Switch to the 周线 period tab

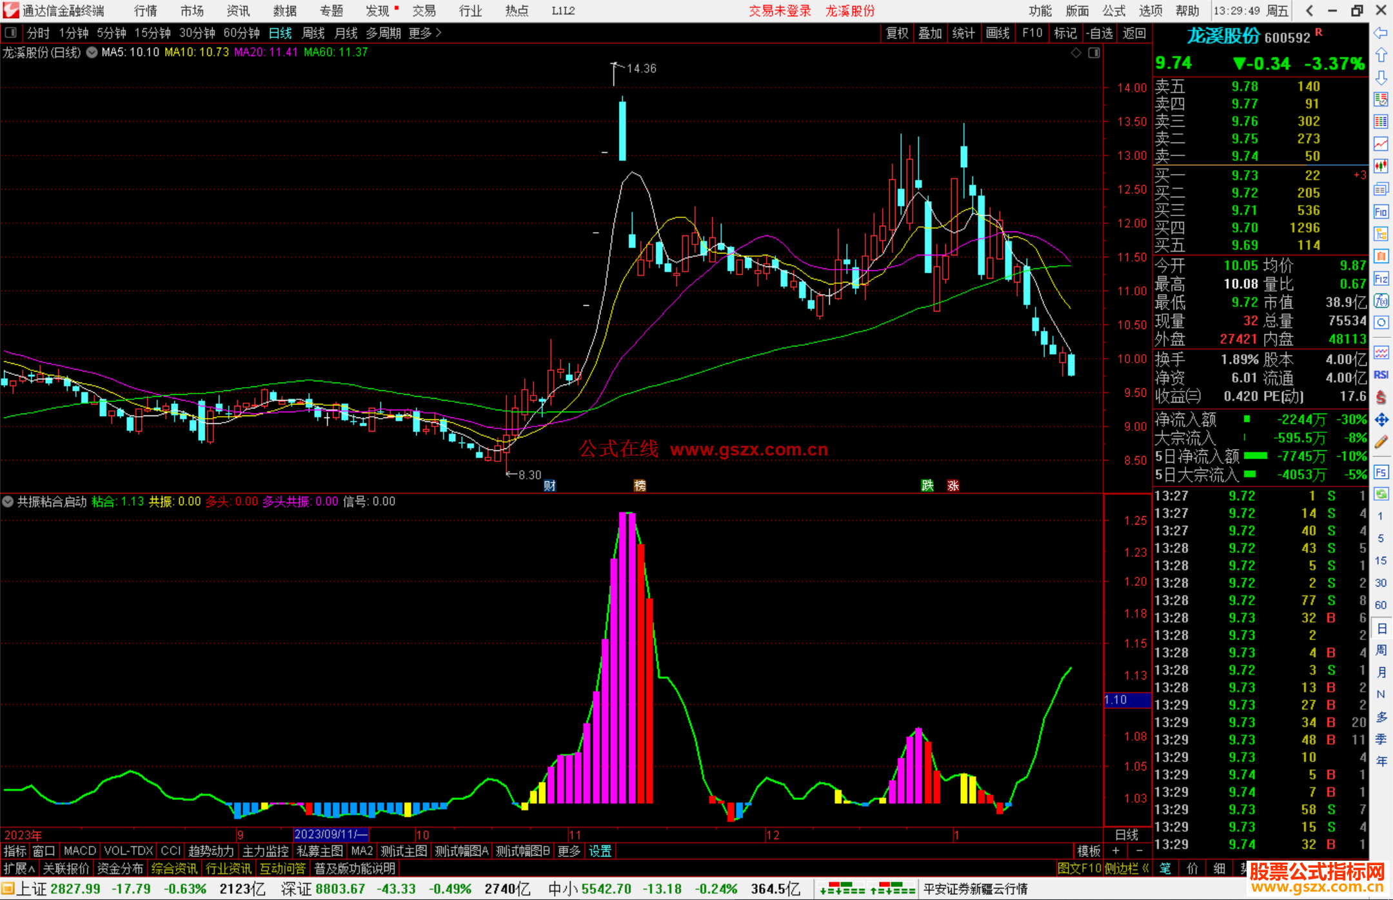point(313,33)
